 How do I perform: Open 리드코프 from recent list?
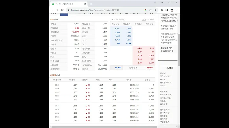(x=164, y=91)
